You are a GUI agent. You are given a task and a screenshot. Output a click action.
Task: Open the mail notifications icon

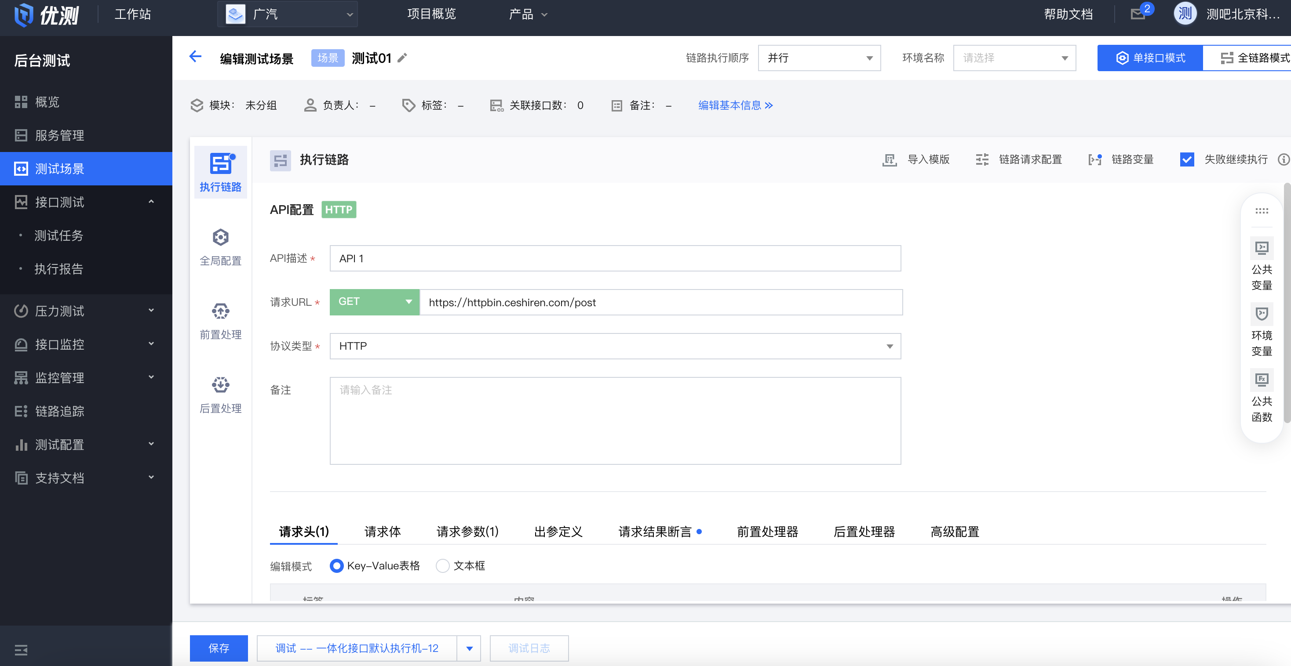click(x=1138, y=14)
